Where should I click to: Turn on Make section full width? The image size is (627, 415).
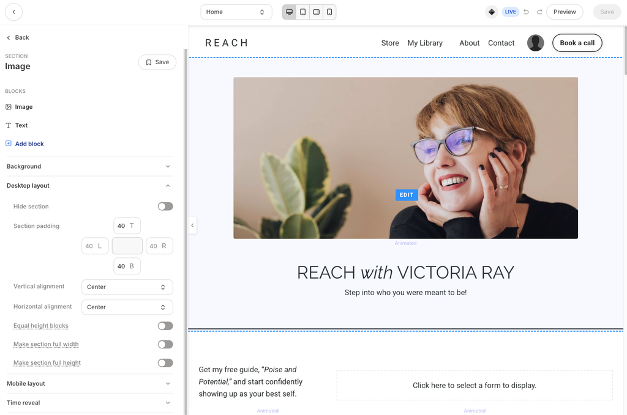tap(165, 344)
